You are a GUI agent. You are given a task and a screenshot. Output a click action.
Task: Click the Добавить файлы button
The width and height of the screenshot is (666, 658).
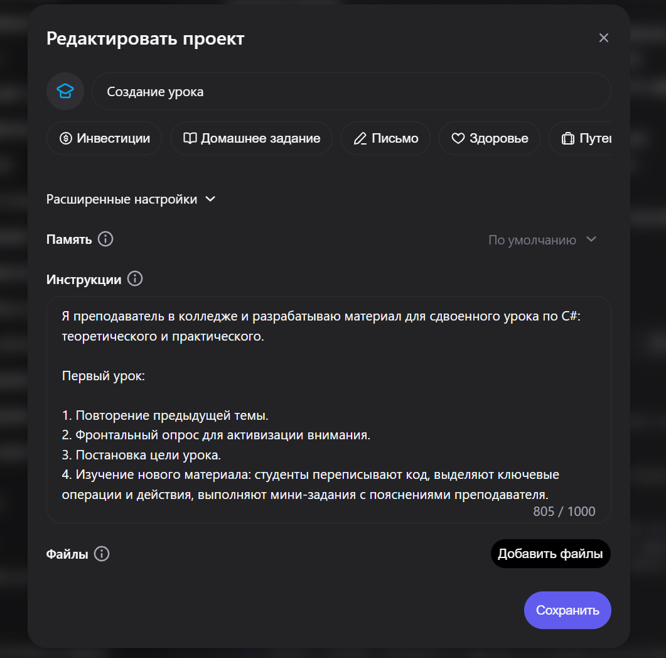(x=550, y=554)
